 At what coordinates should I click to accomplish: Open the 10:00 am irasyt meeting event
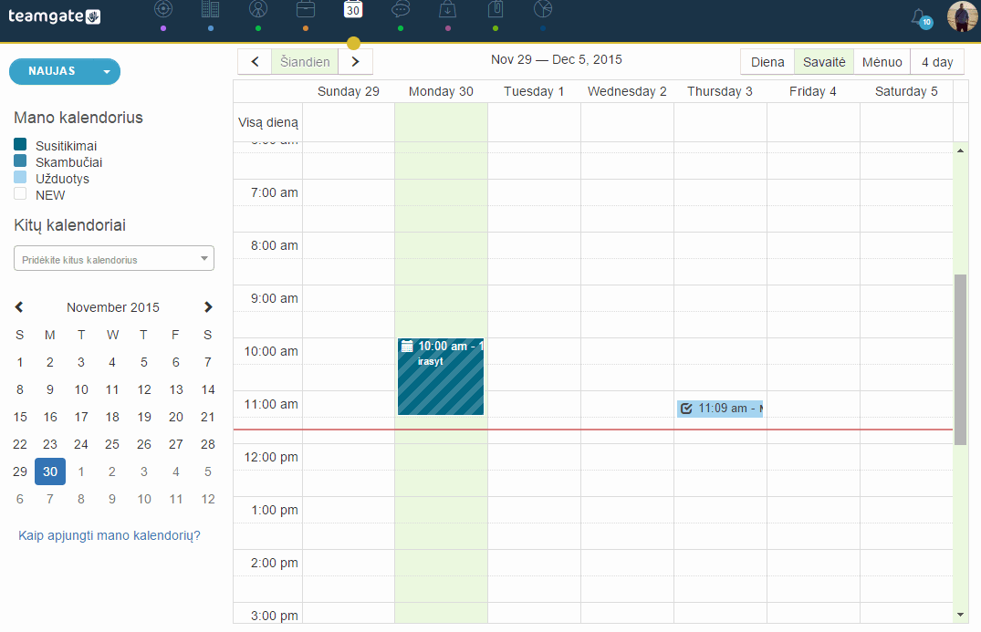(441, 377)
